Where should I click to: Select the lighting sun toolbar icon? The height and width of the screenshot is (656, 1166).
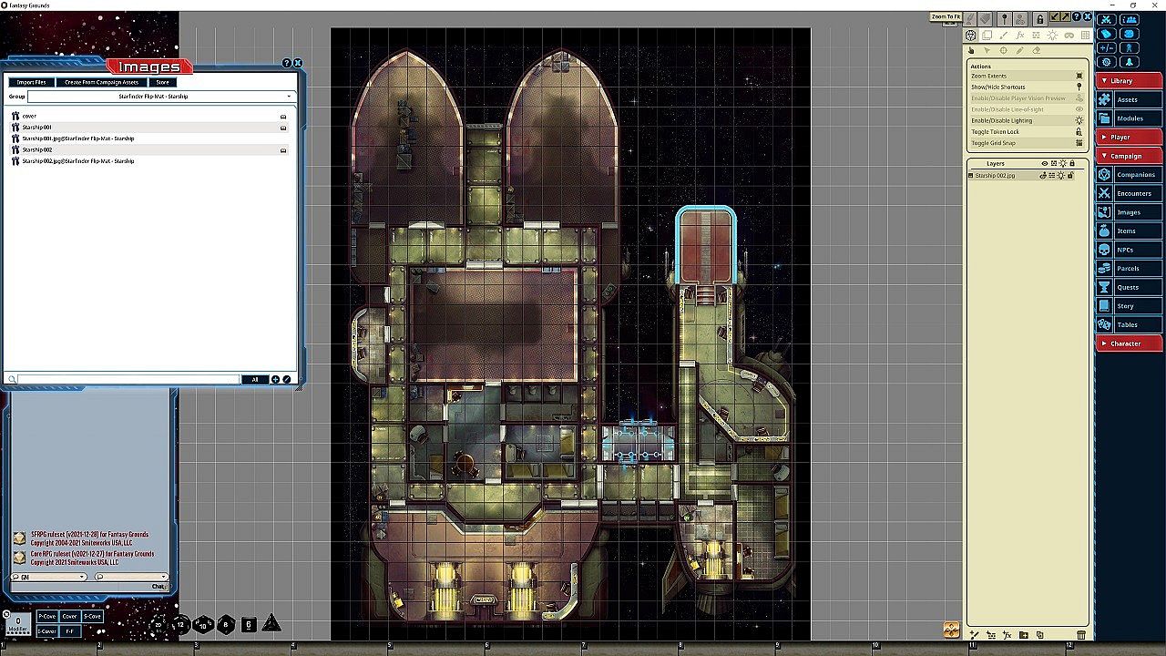pos(1053,36)
